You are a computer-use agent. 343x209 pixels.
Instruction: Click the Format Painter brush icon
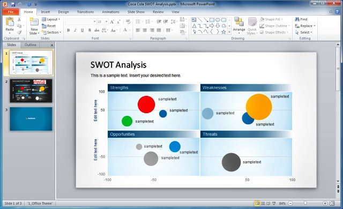pos(19,32)
